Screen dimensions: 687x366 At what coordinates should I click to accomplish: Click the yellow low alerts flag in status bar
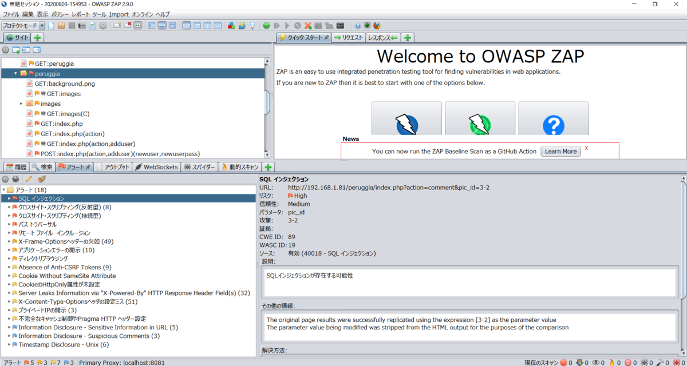tap(53, 362)
